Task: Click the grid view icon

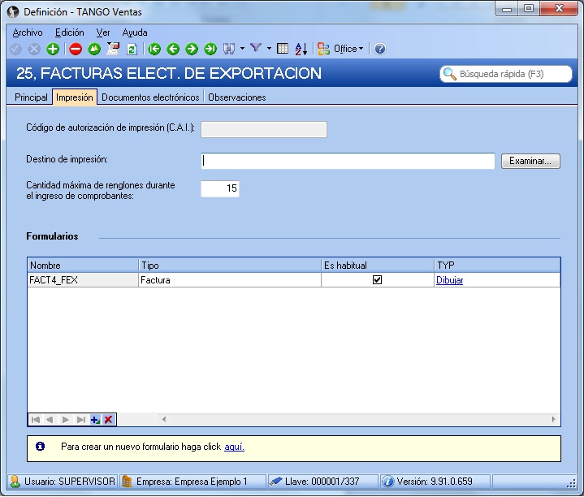Action: [x=283, y=49]
